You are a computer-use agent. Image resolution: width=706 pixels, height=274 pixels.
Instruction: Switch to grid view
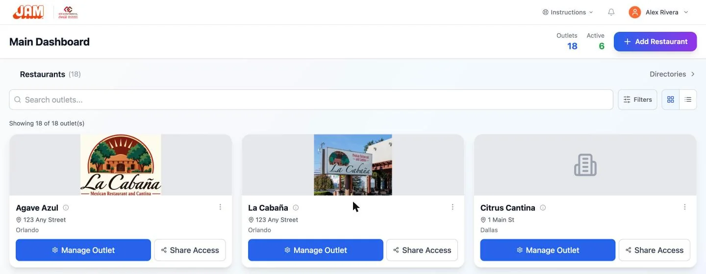[671, 100]
